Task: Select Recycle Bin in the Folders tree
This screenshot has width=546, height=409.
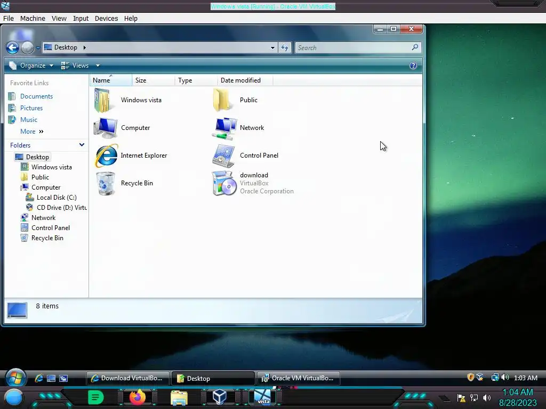Action: [47, 238]
